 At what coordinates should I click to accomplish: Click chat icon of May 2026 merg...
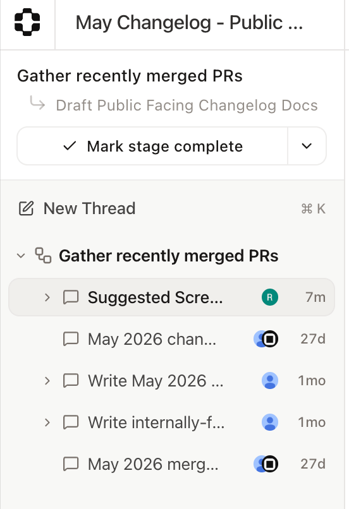point(71,464)
